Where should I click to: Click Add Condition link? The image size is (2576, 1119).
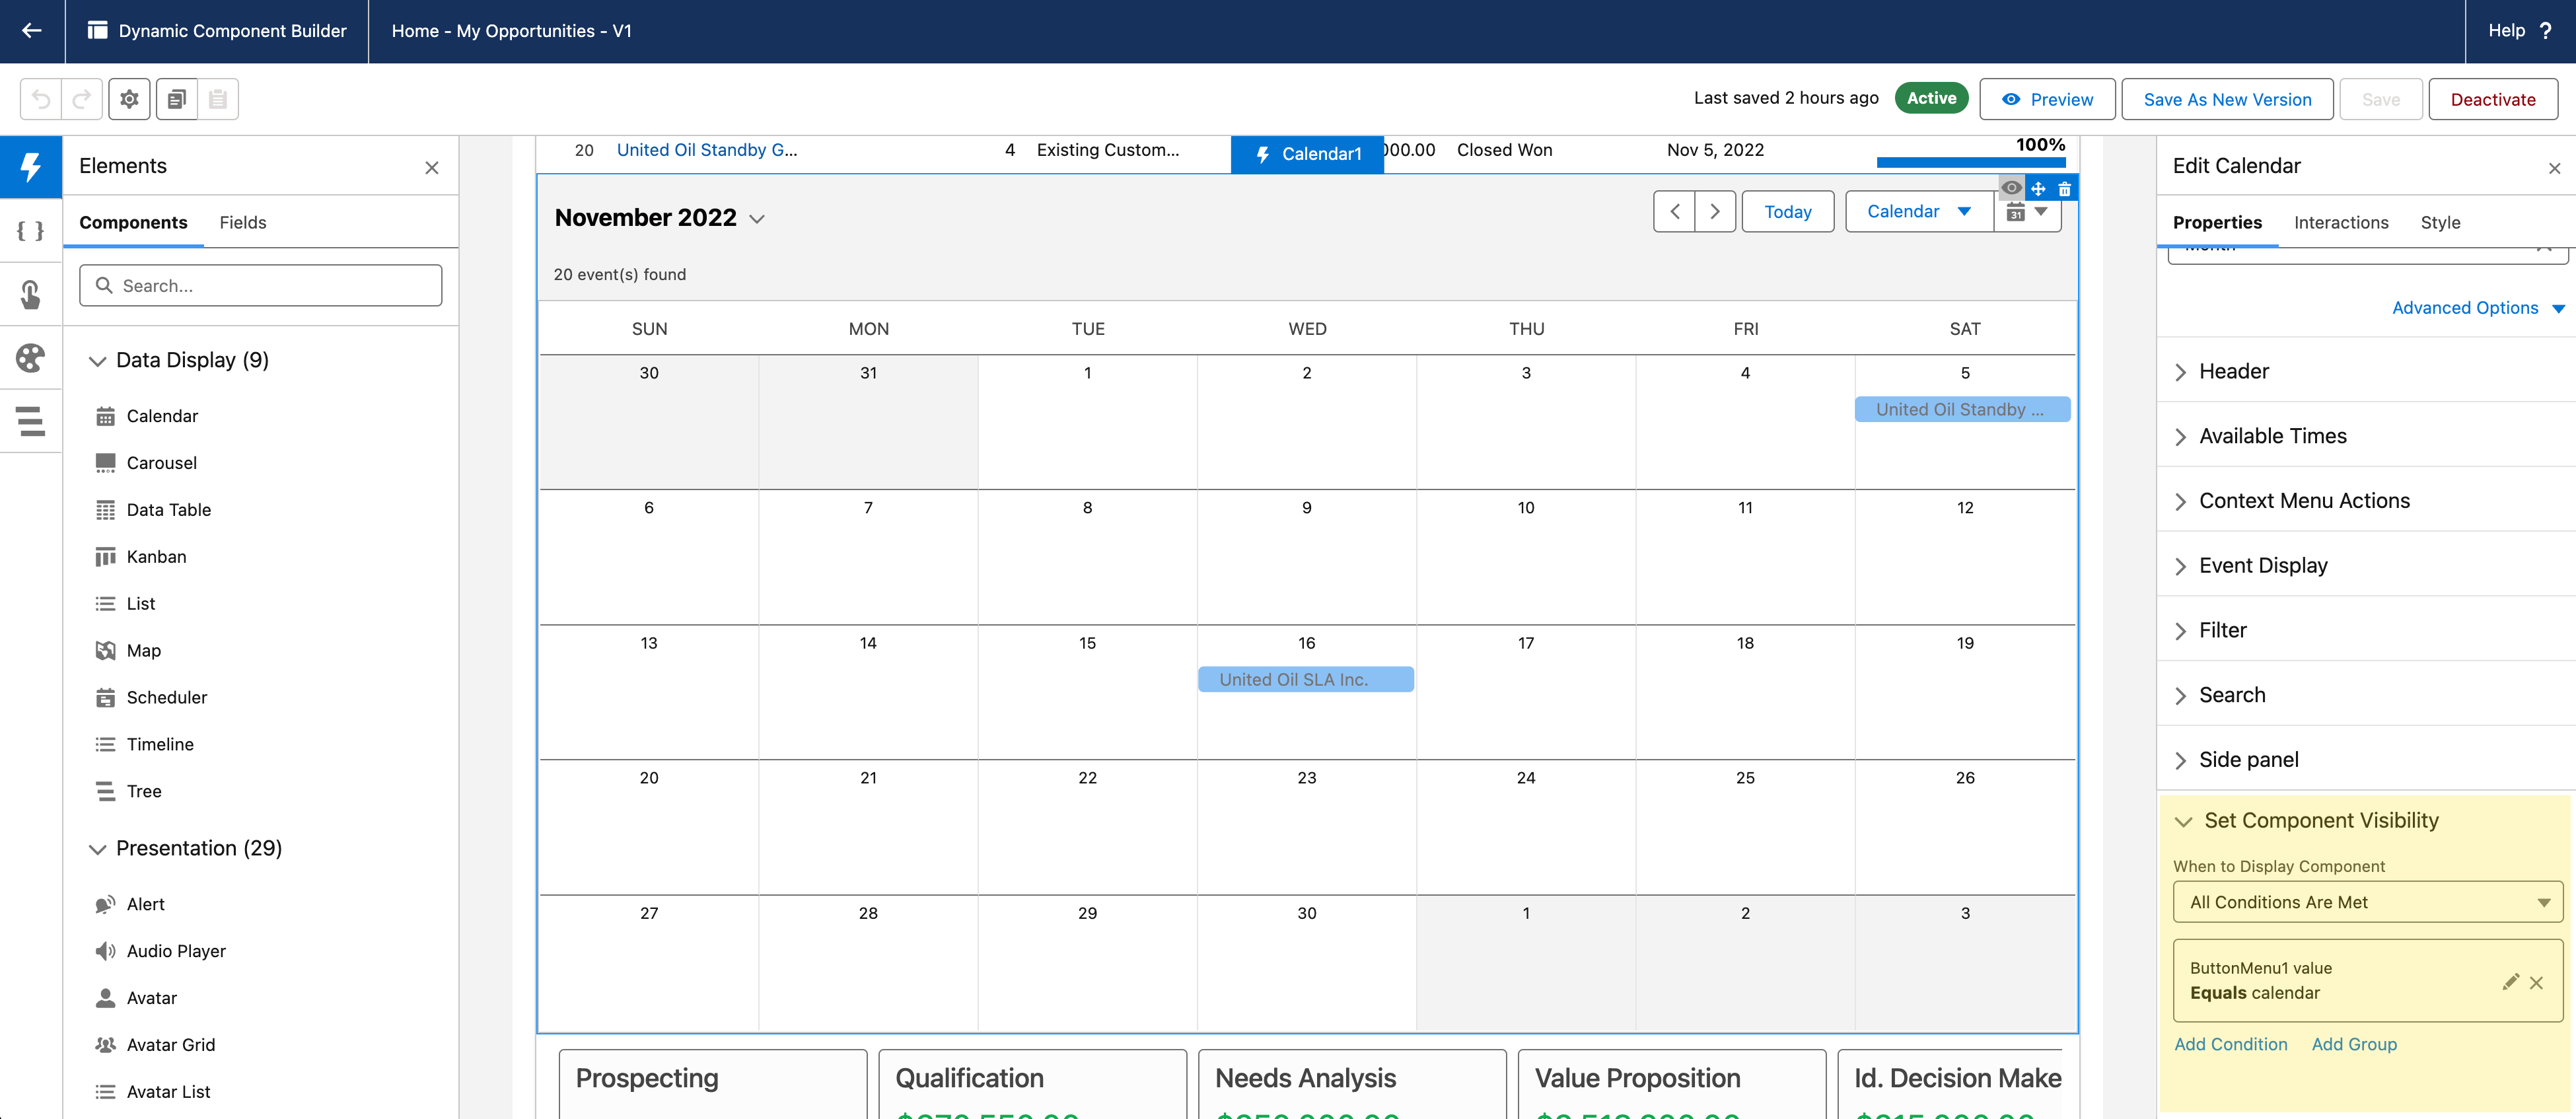(2230, 1044)
